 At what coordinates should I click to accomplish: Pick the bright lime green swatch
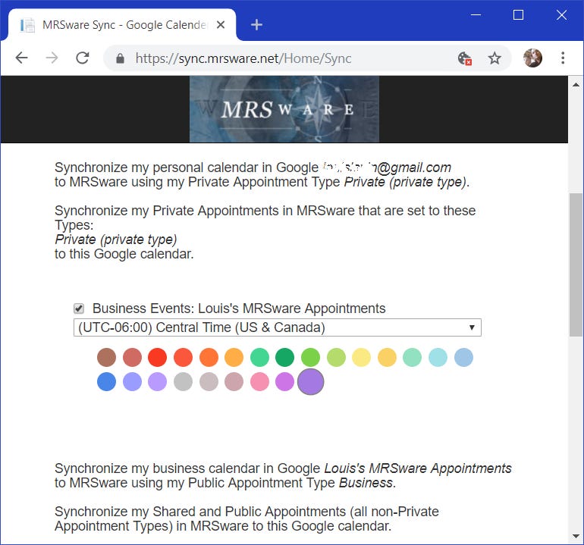[311, 357]
